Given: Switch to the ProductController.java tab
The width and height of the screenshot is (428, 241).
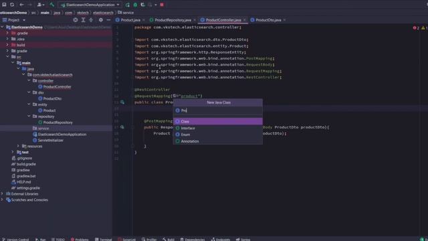Looking at the screenshot, I should tap(223, 20).
